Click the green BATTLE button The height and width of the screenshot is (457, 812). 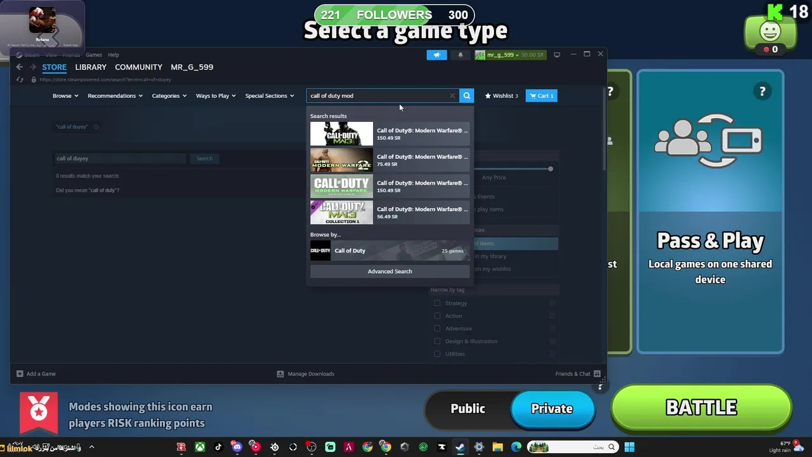(x=701, y=407)
